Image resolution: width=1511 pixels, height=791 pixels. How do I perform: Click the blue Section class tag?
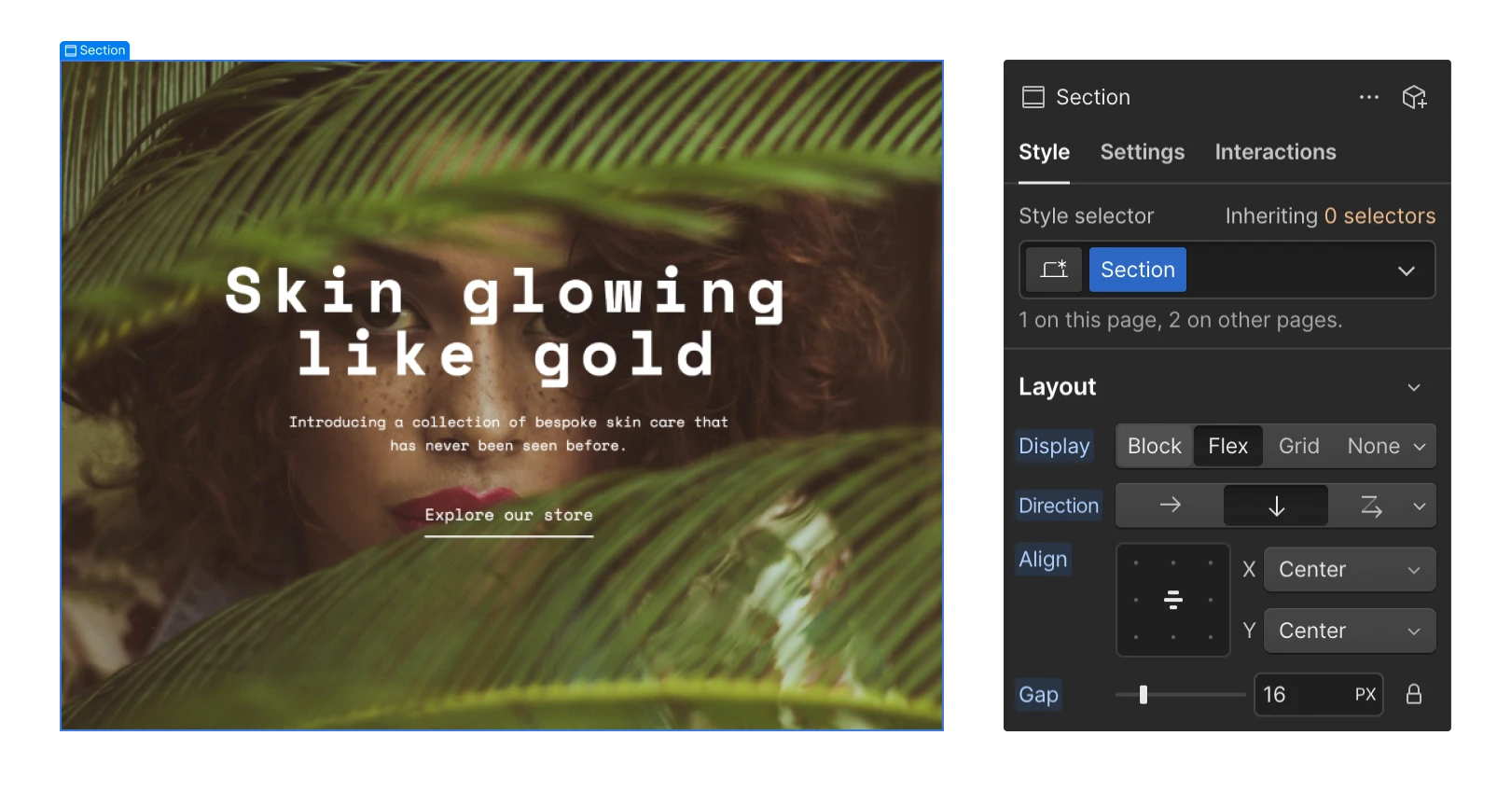coord(1137,270)
